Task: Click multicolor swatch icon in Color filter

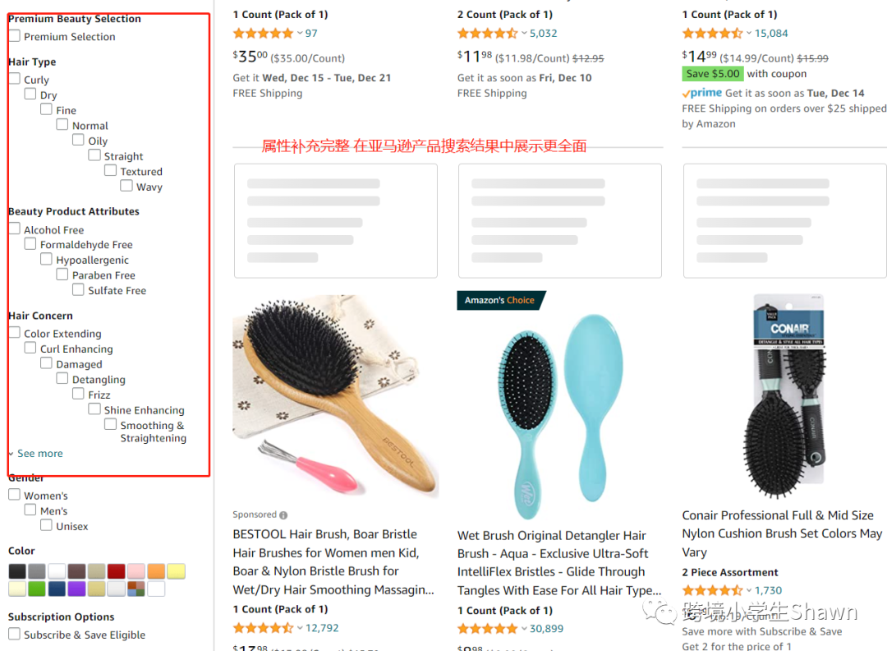Action: [136, 589]
